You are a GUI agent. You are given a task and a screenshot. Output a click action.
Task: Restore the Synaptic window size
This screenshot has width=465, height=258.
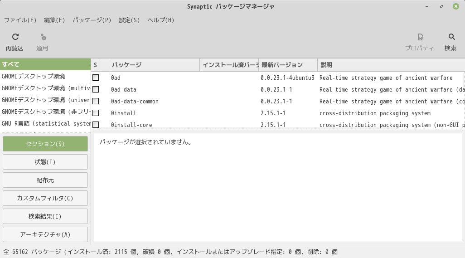(x=441, y=6)
